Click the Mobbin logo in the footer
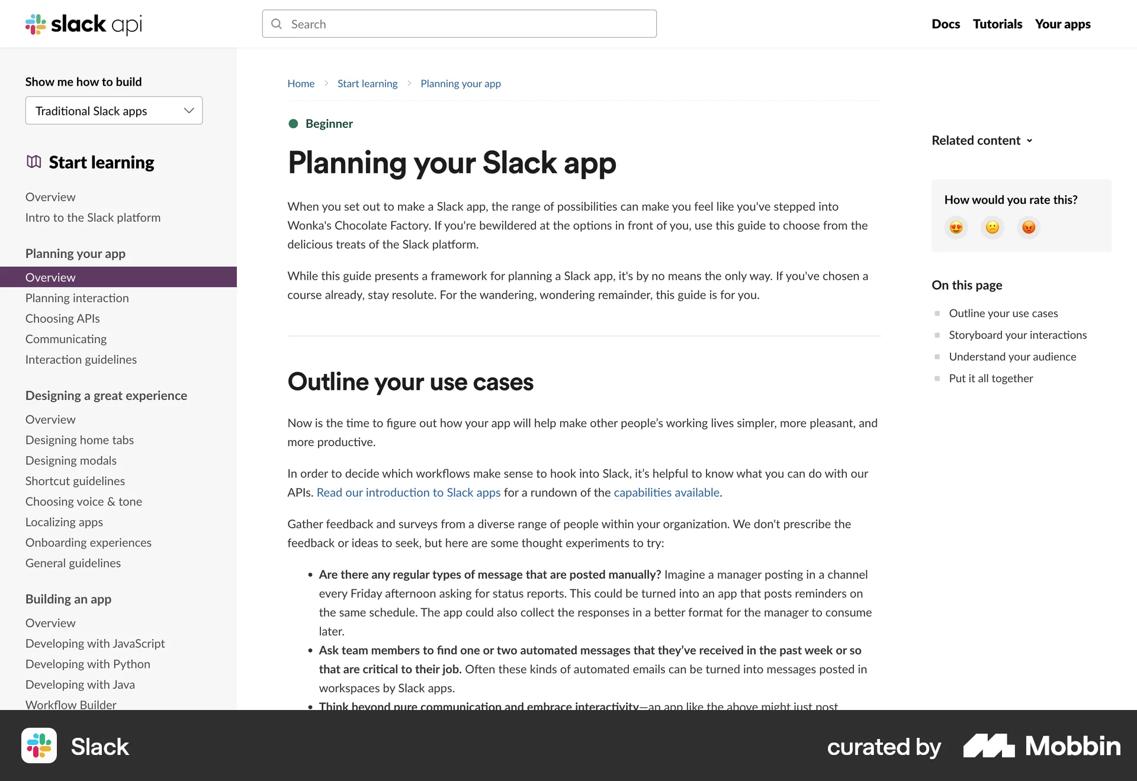 click(1040, 746)
